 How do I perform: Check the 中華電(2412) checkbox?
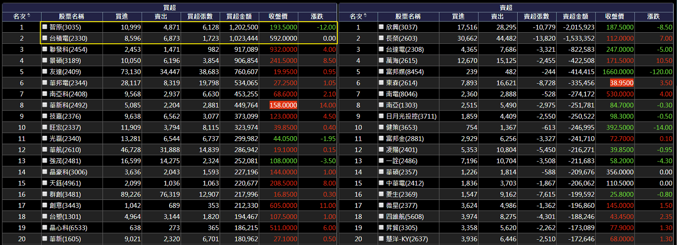(381, 183)
